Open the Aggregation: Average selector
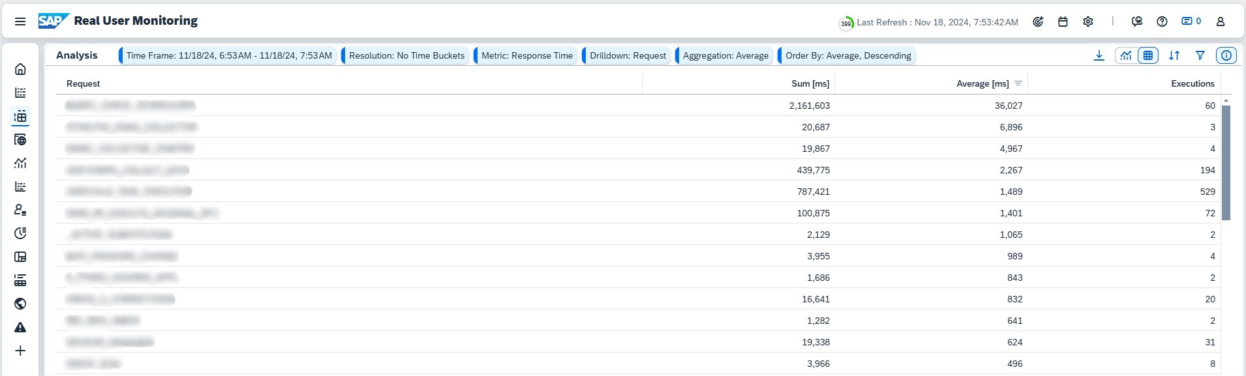Viewport: 1246px width, 376px height. coord(725,55)
